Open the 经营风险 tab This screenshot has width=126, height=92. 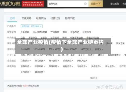click(x=41, y=18)
